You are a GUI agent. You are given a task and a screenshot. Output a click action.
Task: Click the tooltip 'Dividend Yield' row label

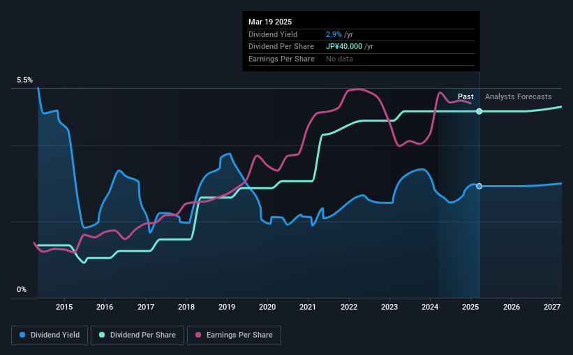[273, 34]
